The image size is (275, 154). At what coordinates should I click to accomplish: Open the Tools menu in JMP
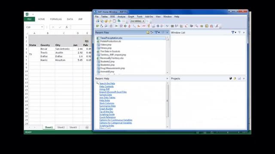140,17
